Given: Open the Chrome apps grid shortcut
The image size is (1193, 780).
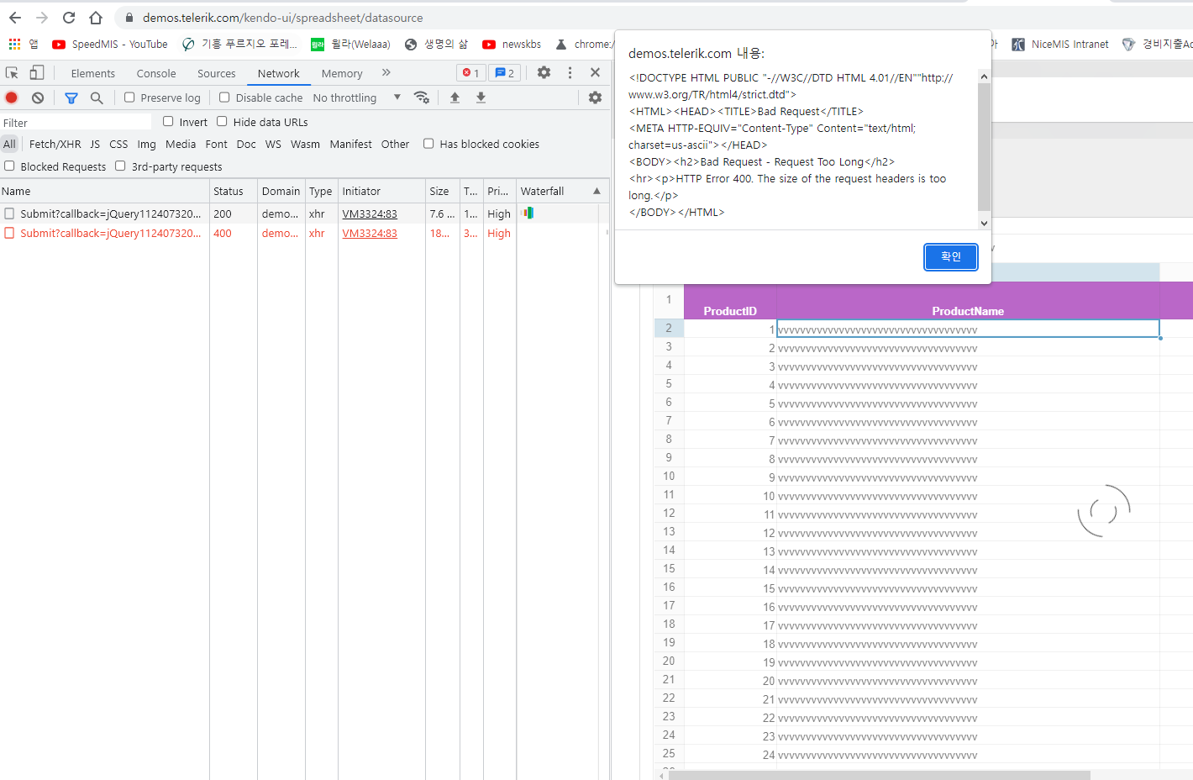Looking at the screenshot, I should [14, 44].
